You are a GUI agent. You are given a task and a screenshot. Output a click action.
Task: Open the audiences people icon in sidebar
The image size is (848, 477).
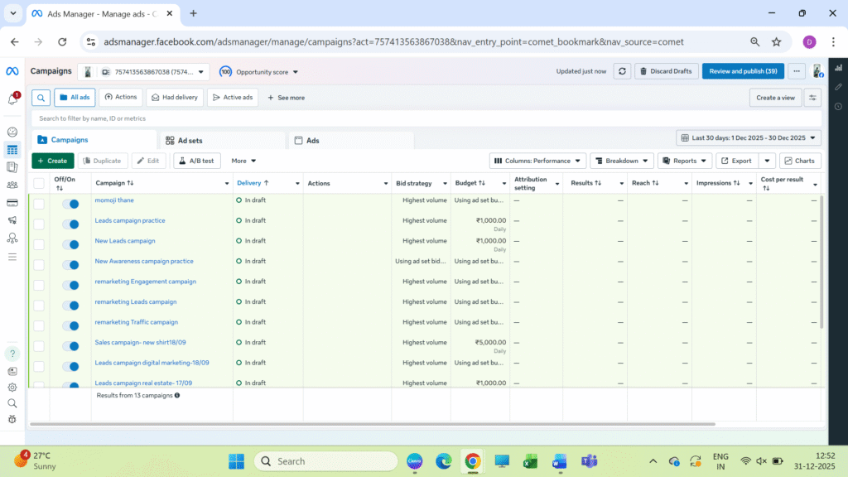[12, 185]
